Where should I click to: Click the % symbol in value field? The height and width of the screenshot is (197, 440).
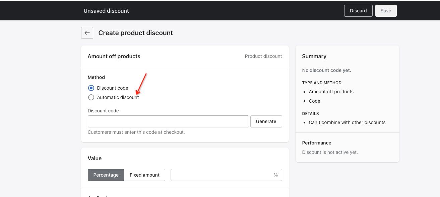(x=276, y=175)
